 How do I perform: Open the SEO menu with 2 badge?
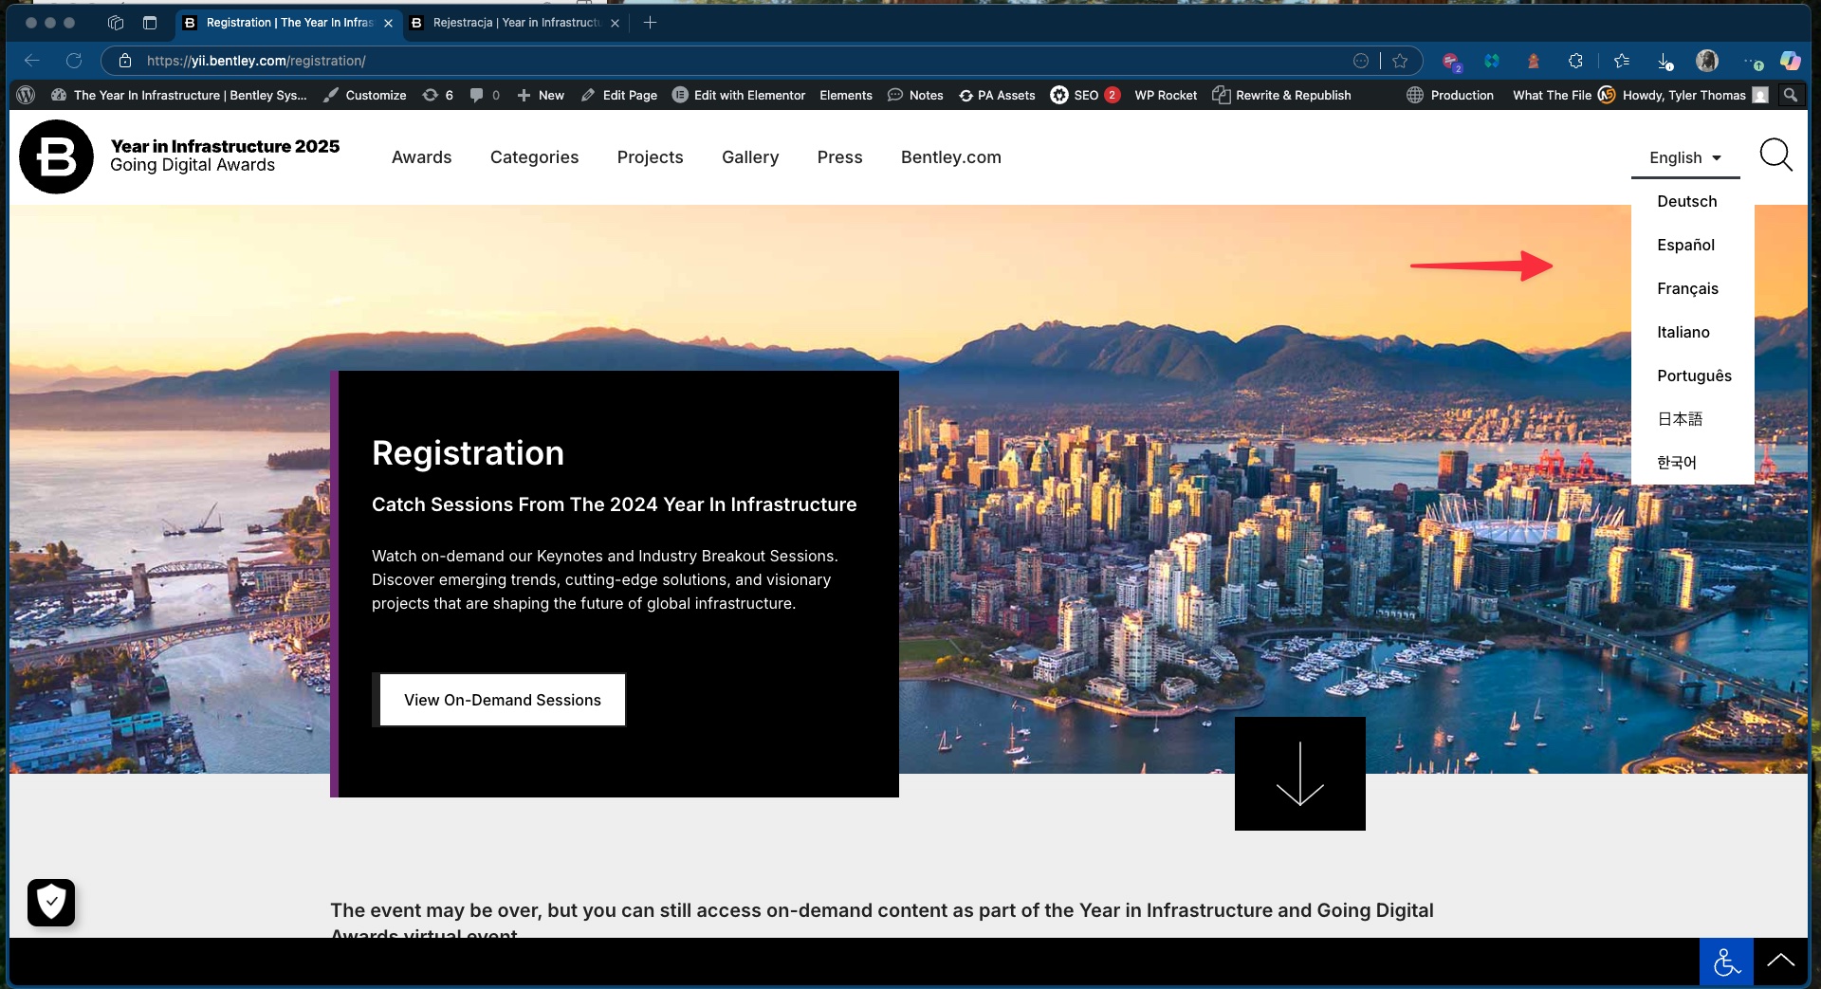(x=1085, y=95)
